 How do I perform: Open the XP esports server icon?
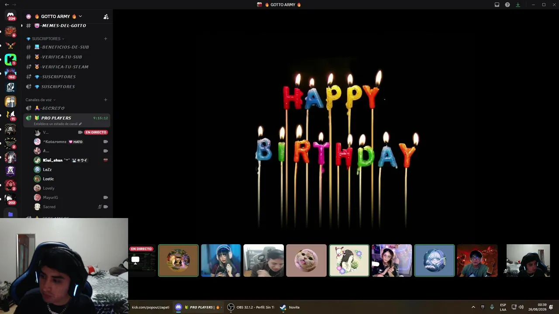10,87
